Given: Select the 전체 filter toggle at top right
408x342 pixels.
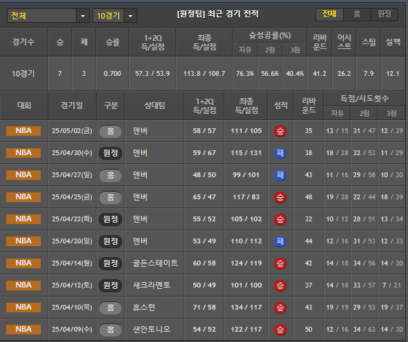Looking at the screenshot, I should [x=329, y=14].
